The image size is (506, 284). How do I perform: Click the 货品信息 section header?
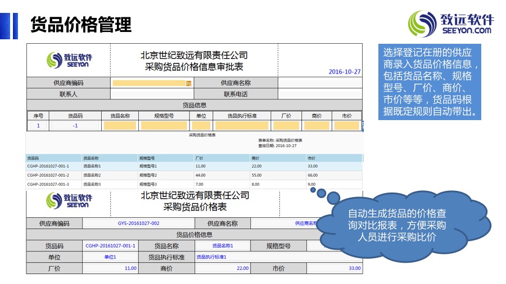point(195,105)
